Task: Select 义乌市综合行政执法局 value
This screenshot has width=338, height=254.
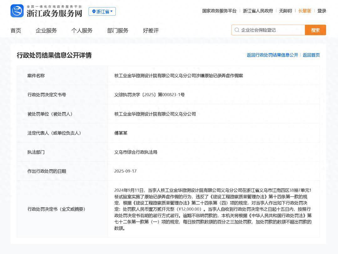Action: (136, 152)
